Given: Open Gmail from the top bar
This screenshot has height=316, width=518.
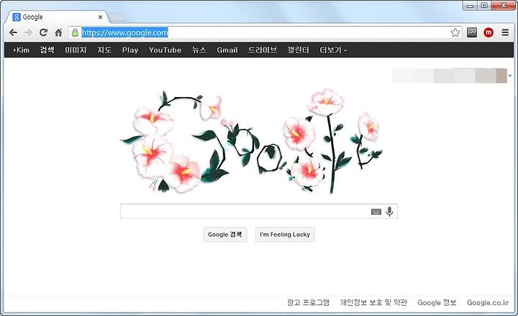Looking at the screenshot, I should coord(227,50).
